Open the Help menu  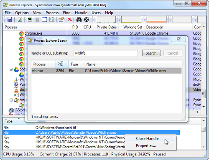pos(109,13)
